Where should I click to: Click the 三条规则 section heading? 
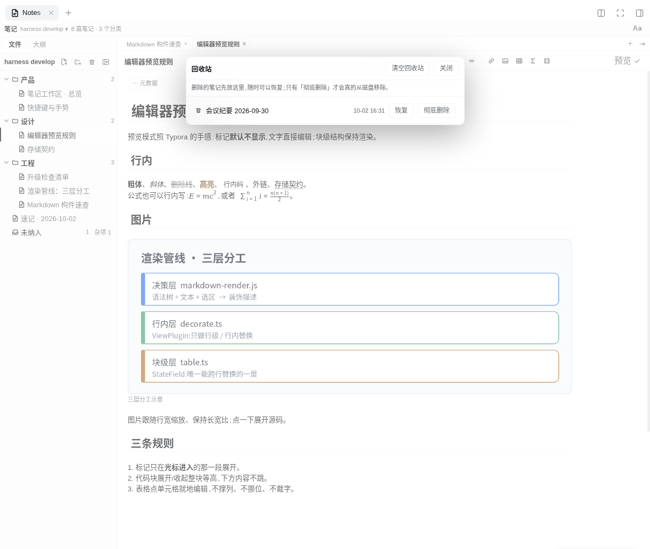152,443
